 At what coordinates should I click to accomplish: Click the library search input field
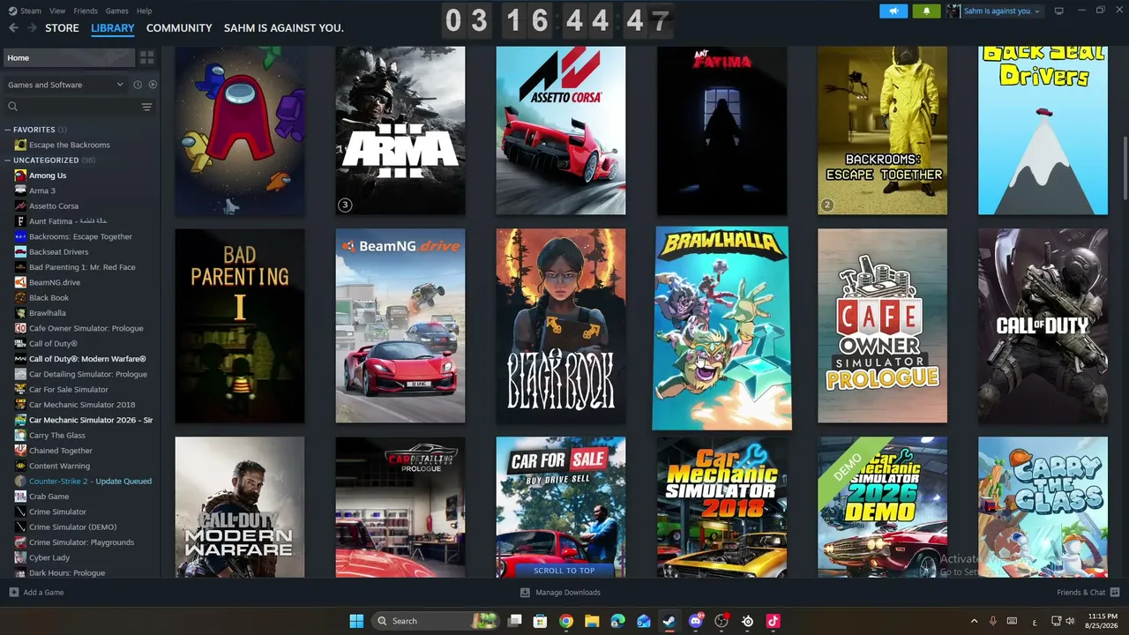point(79,107)
